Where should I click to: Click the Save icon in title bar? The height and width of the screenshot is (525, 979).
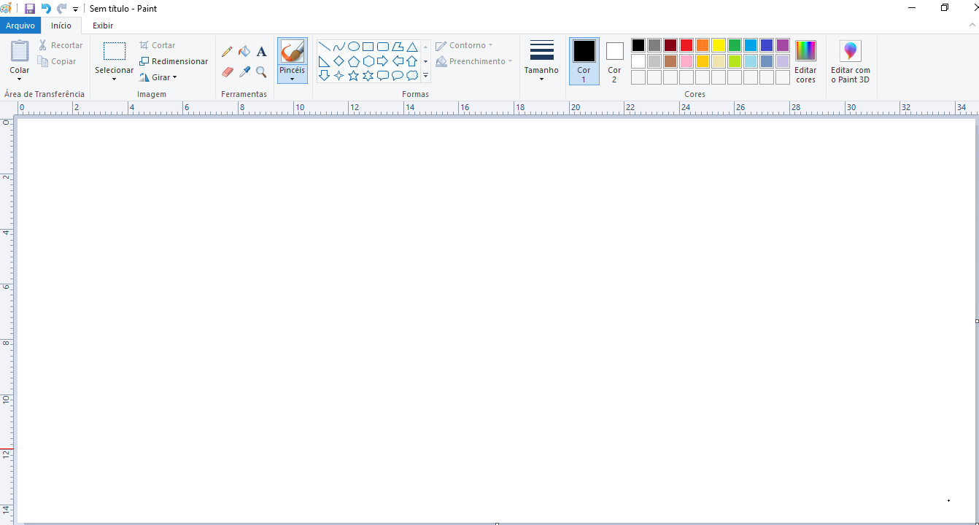(30, 9)
